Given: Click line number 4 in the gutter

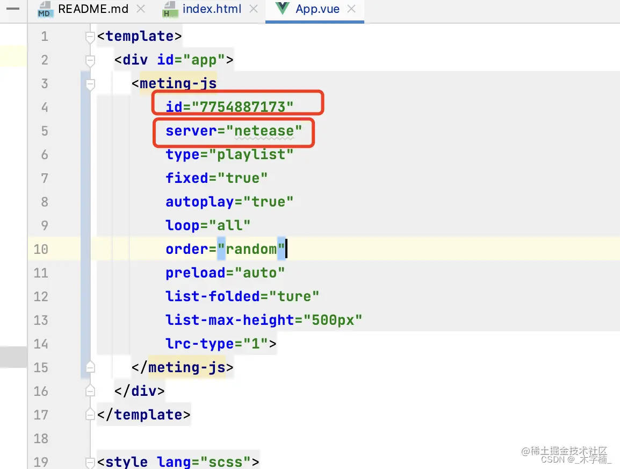Looking at the screenshot, I should point(45,107).
